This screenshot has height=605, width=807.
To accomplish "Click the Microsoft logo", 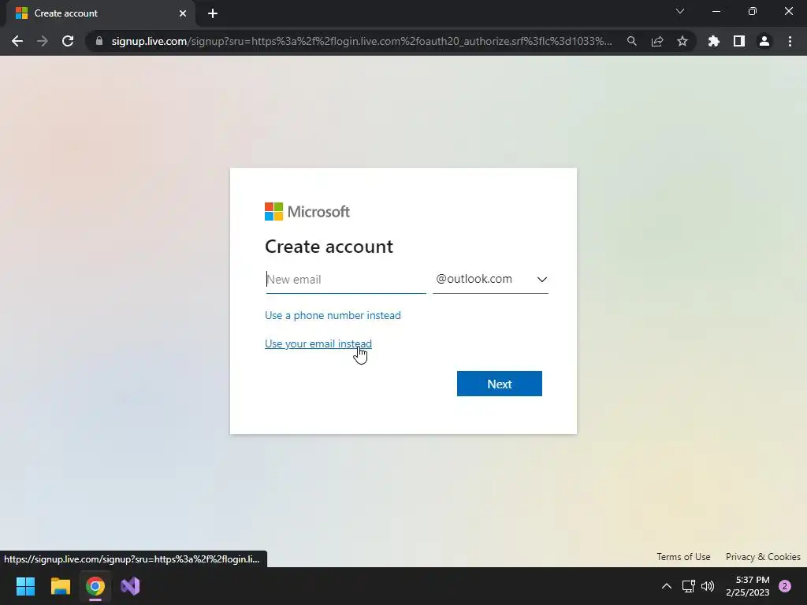I will (x=307, y=211).
